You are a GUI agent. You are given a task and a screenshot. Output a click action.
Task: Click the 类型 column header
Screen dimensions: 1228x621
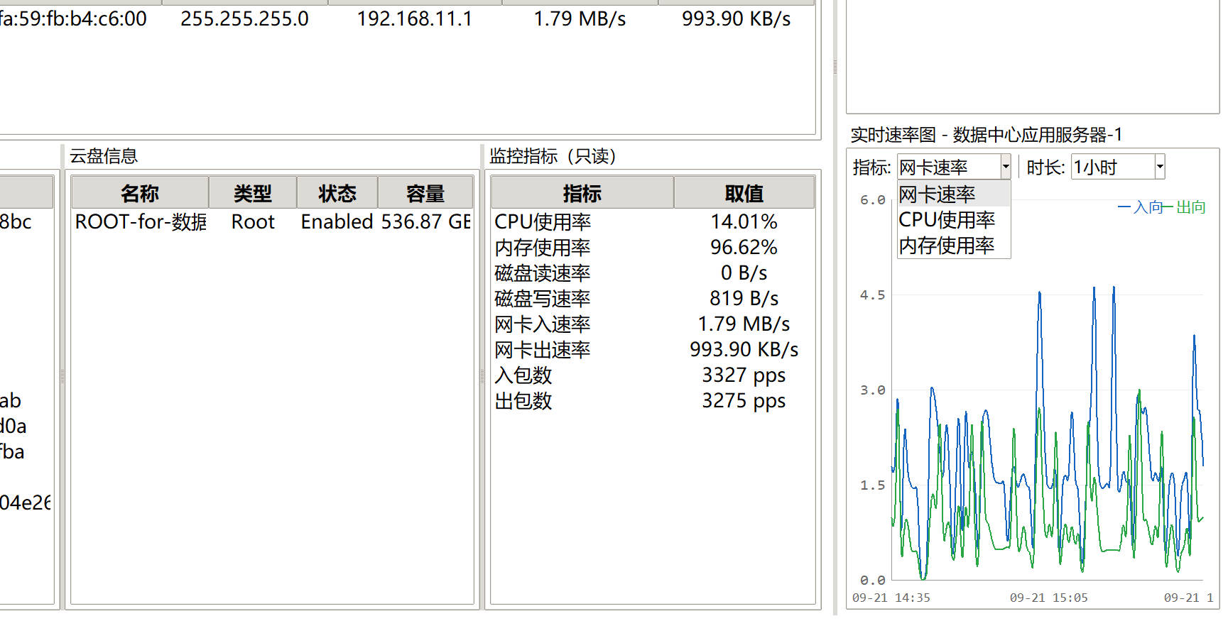pyautogui.click(x=253, y=193)
